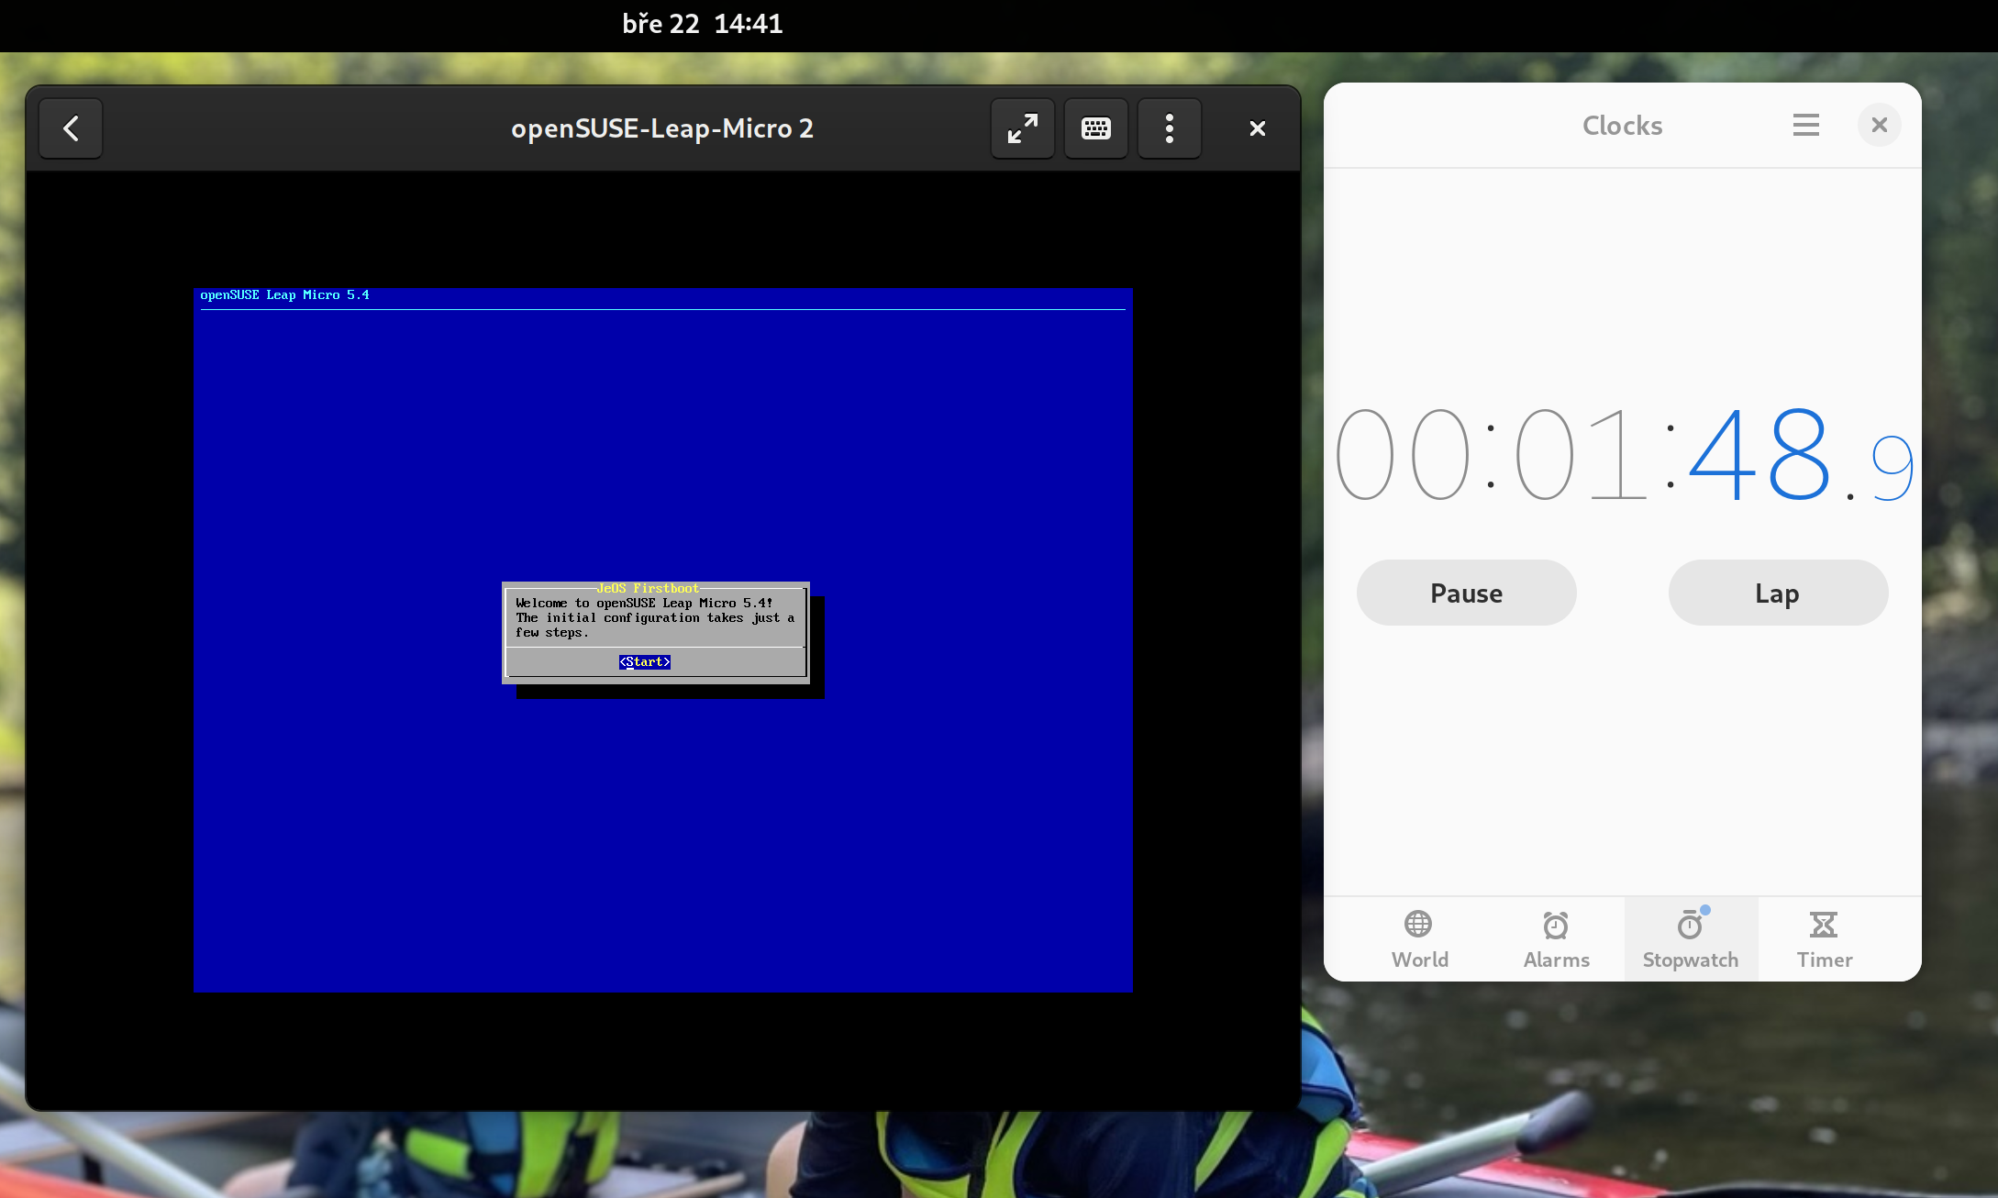Image resolution: width=1998 pixels, height=1198 pixels.
Task: Click the stopwatch time display
Action: [1622, 454]
